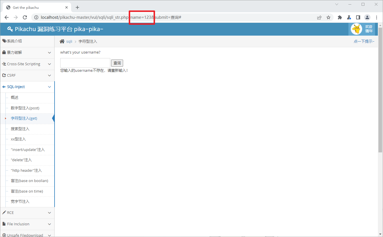Open new browser tab with plus
The width and height of the screenshot is (383, 237).
(77, 7)
